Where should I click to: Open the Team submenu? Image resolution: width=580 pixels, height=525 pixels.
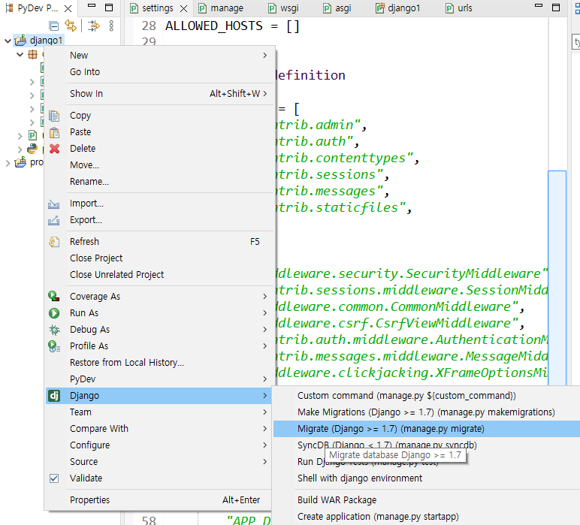tap(160, 412)
